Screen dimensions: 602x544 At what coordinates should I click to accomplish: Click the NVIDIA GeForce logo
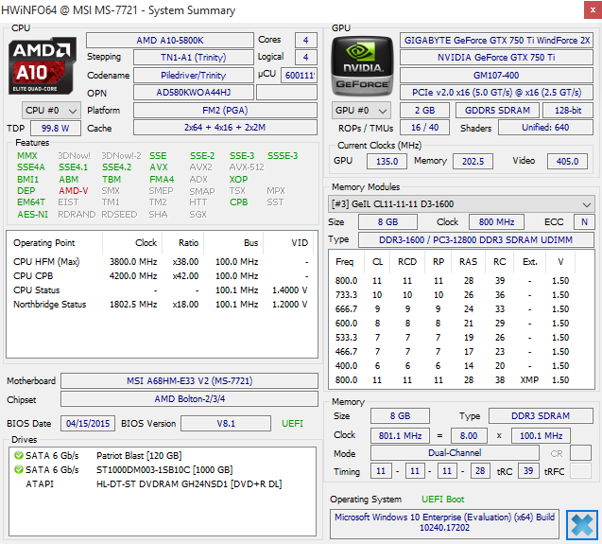tap(363, 65)
